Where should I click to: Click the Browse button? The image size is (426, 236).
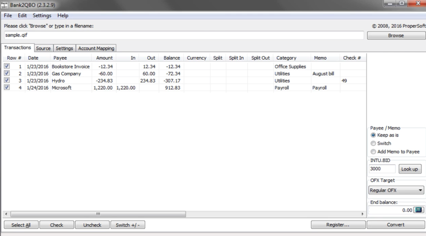[396, 35]
